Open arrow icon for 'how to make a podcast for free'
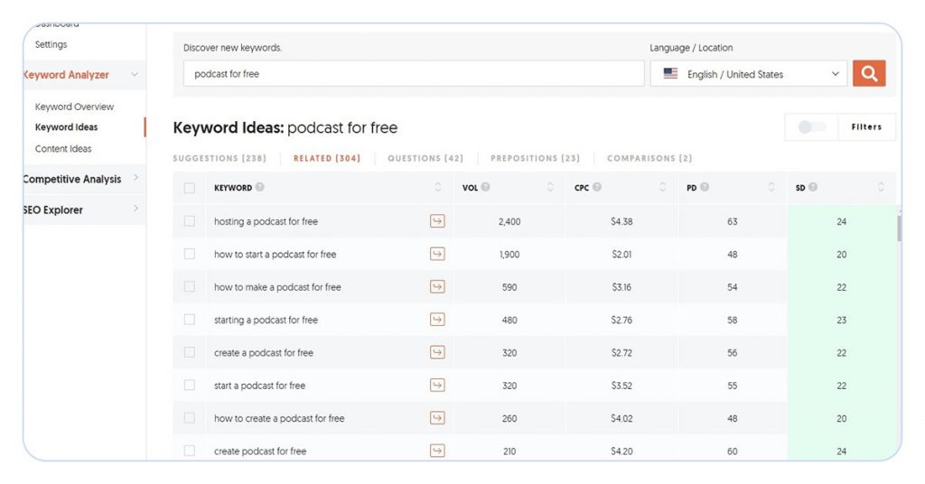 click(x=437, y=286)
